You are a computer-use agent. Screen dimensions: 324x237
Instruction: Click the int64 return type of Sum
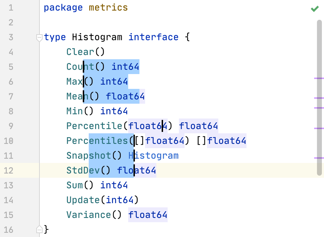(x=114, y=185)
